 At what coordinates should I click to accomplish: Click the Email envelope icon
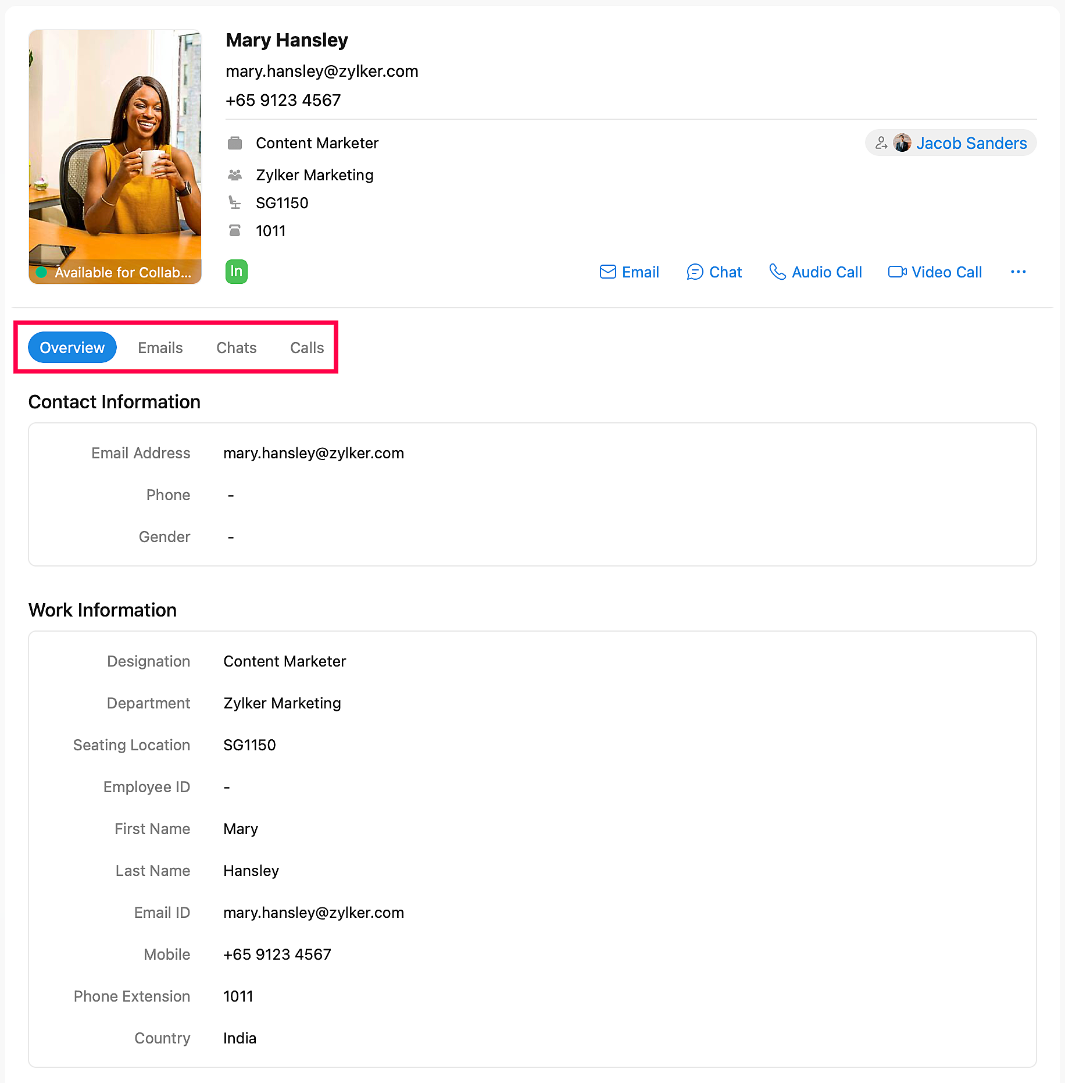607,272
